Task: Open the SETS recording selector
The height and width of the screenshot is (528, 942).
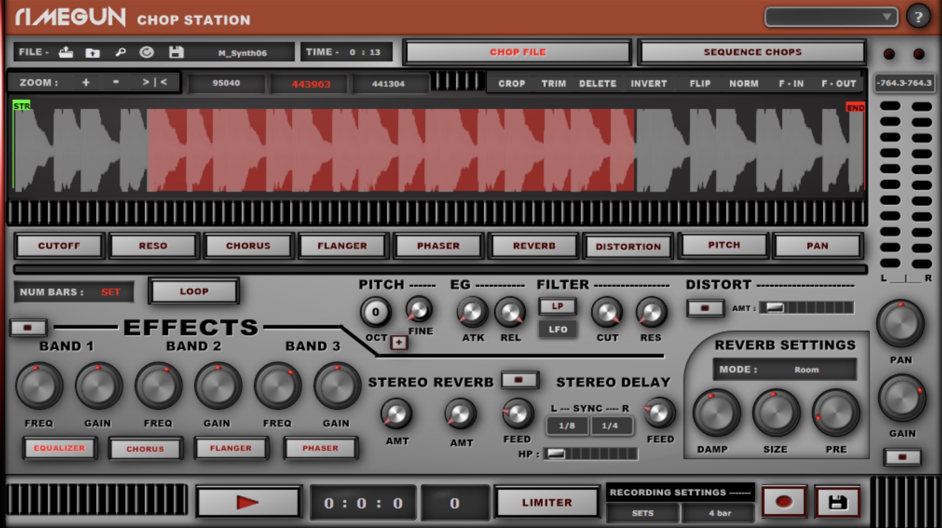Action: coord(642,513)
